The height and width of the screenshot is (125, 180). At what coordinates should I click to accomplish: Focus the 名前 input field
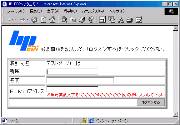pyautogui.click(x=80, y=80)
